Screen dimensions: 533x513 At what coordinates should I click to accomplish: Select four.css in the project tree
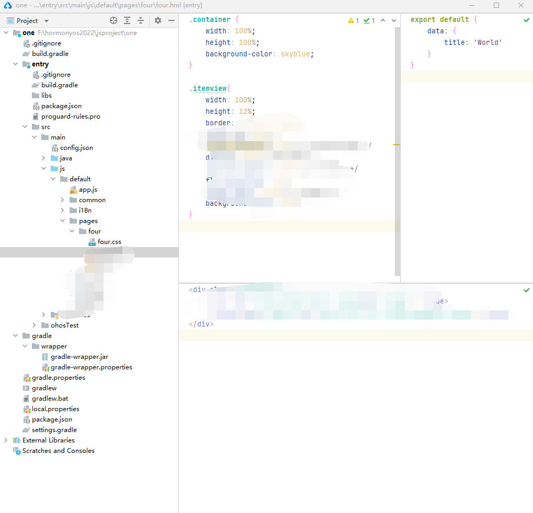point(109,241)
